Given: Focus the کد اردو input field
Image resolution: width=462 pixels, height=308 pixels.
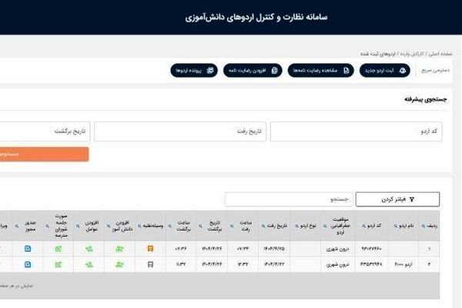Looking at the screenshot, I should pyautogui.click(x=357, y=132).
